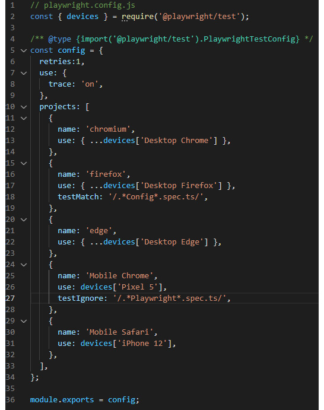Viewport: 324px width, 410px height.
Task: Select line number 27 in the gutter
Action: click(x=10, y=298)
